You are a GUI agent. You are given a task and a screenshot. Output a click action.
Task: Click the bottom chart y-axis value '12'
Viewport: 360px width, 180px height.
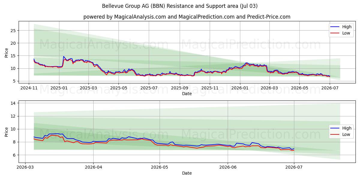(13, 116)
